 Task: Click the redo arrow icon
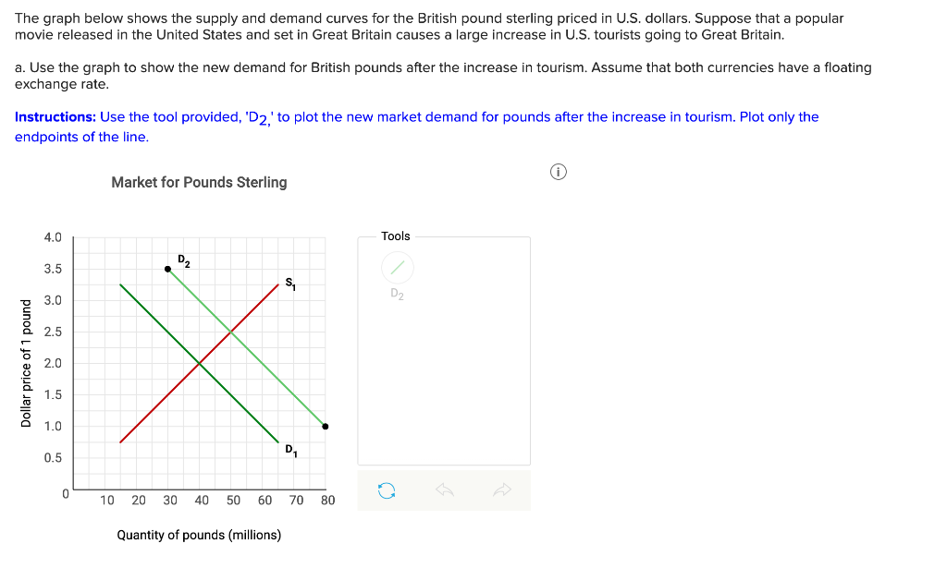click(x=503, y=490)
